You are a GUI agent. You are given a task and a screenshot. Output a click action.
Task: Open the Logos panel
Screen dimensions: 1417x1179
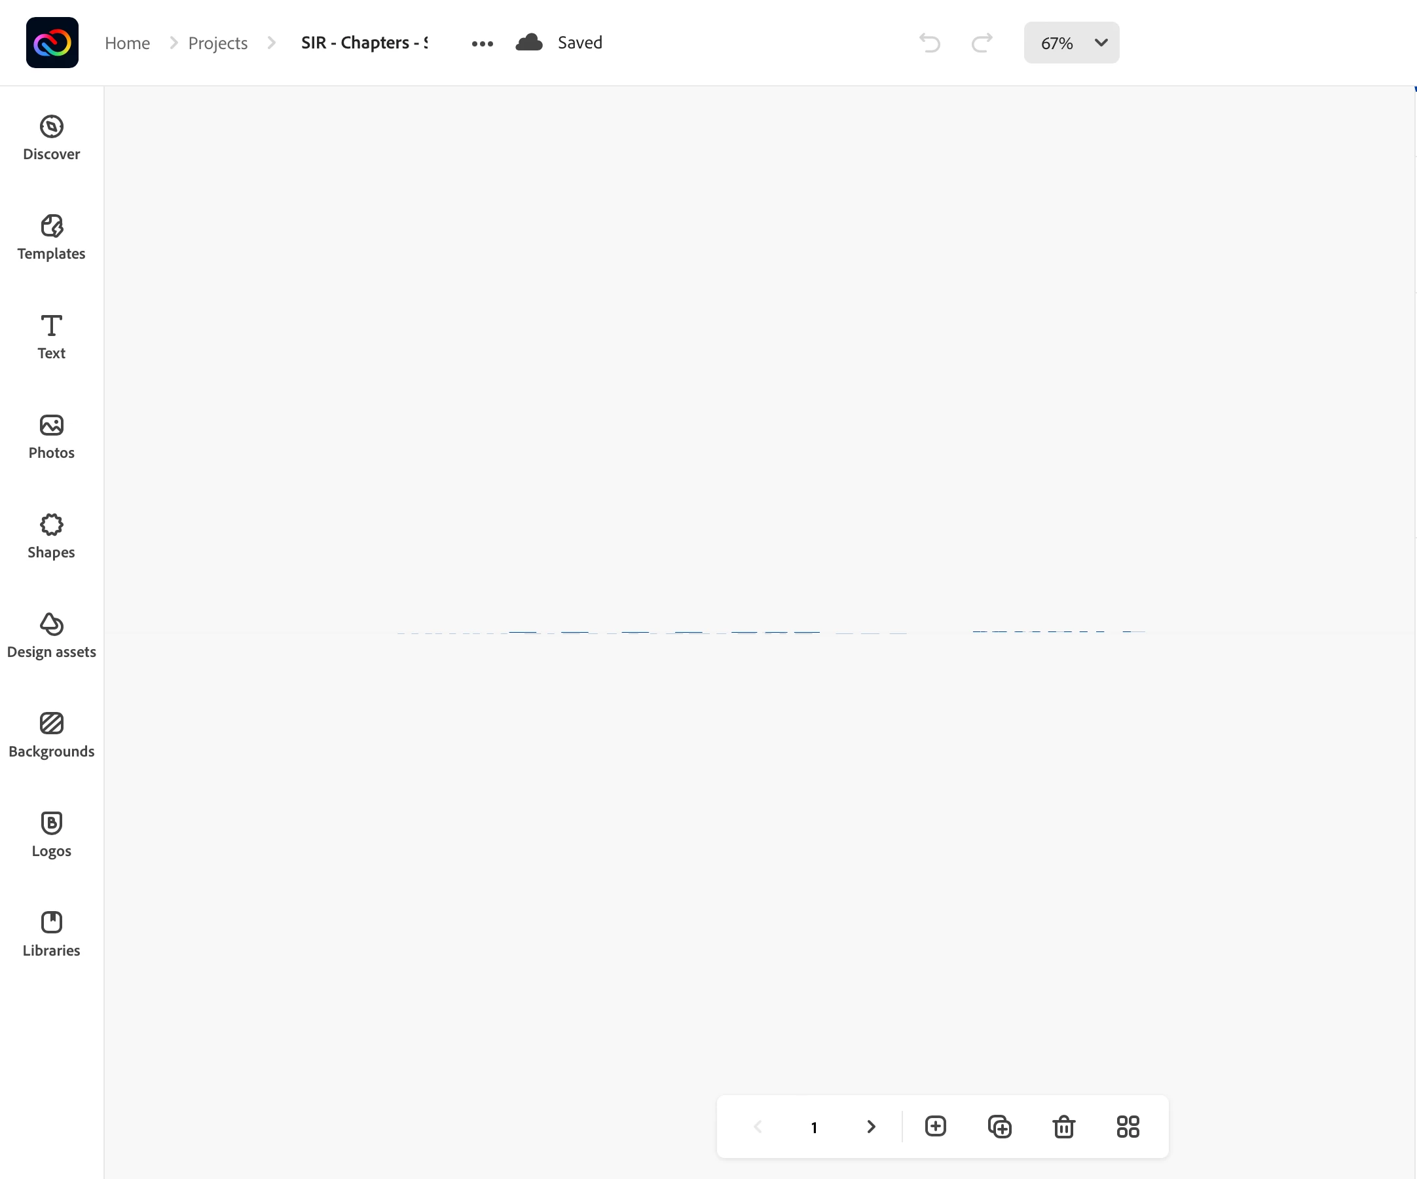pyautogui.click(x=51, y=834)
